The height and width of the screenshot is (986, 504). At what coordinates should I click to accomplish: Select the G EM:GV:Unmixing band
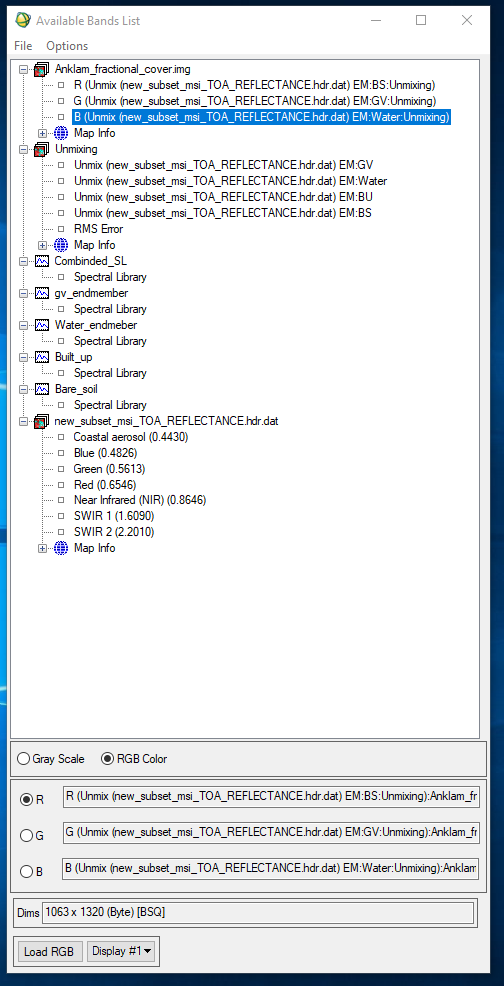coord(255,101)
